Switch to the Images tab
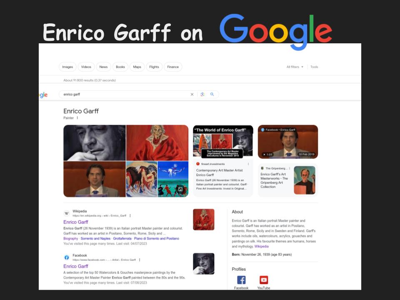Screen dimensions: 400x300 [x=67, y=67]
